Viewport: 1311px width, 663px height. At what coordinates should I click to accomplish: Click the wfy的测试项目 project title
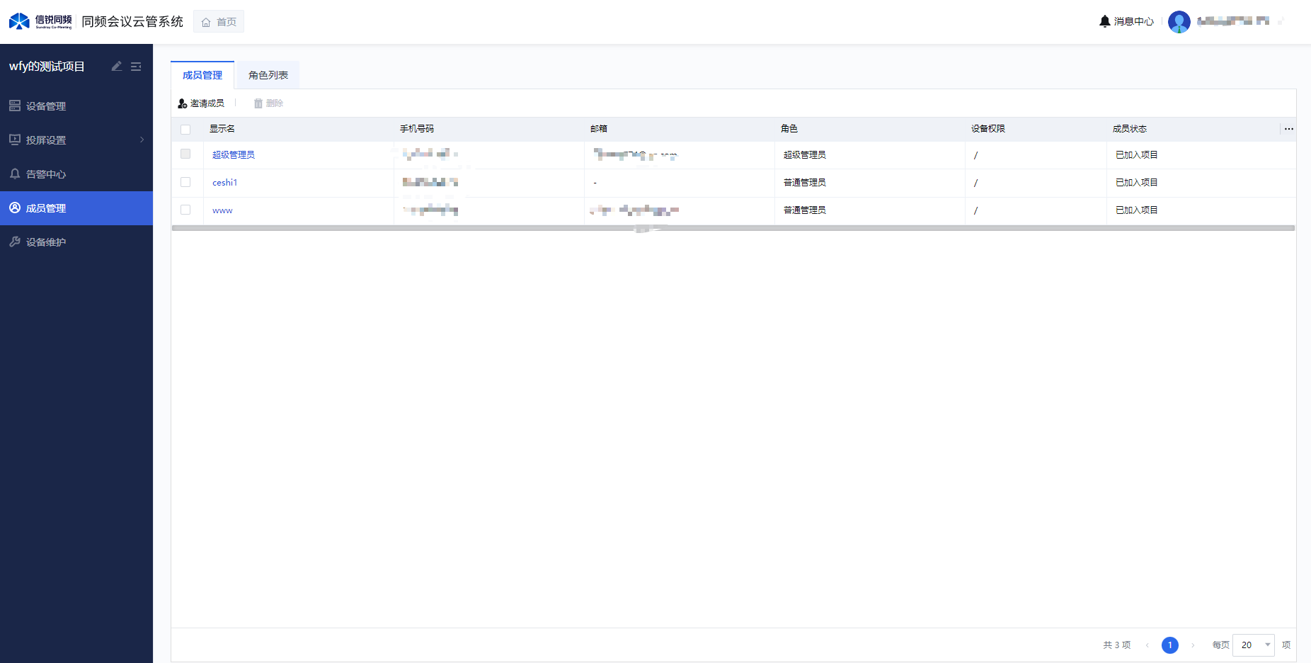47,67
